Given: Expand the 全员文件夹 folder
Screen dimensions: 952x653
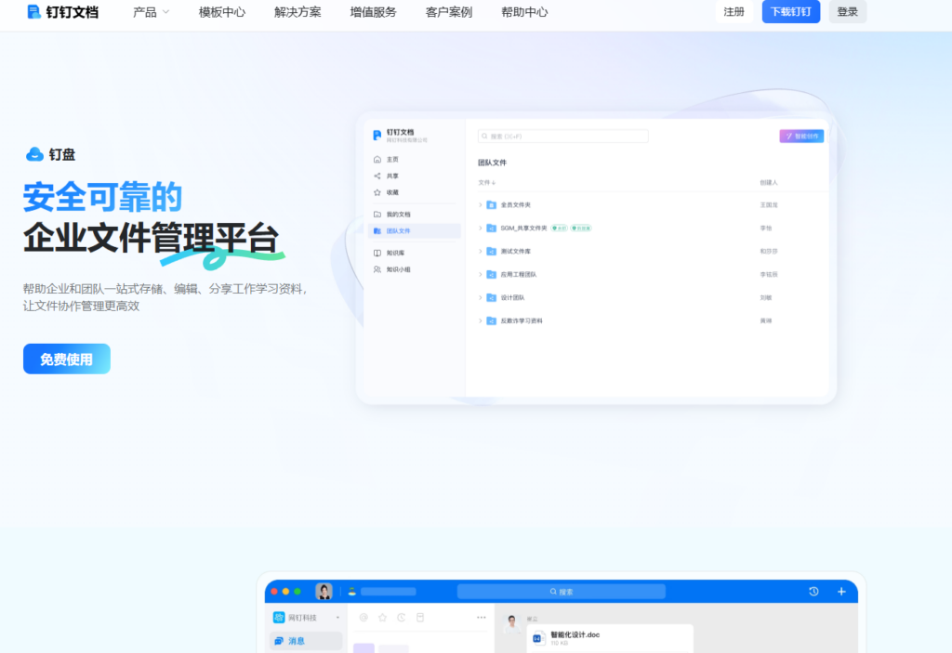Looking at the screenshot, I should [x=480, y=203].
